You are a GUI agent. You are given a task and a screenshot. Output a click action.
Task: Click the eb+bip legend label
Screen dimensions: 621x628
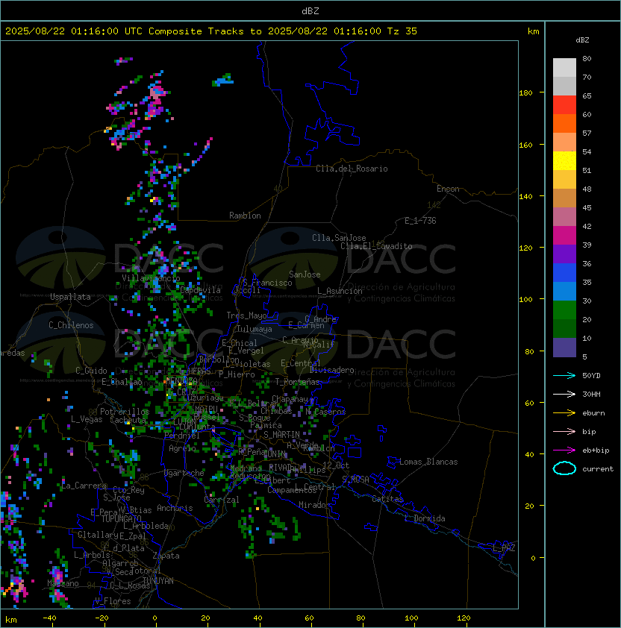pos(596,450)
